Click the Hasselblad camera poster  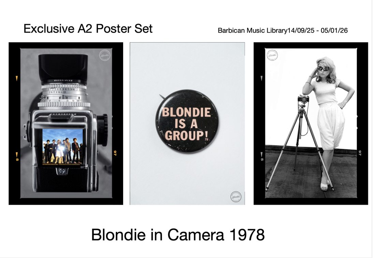point(66,124)
